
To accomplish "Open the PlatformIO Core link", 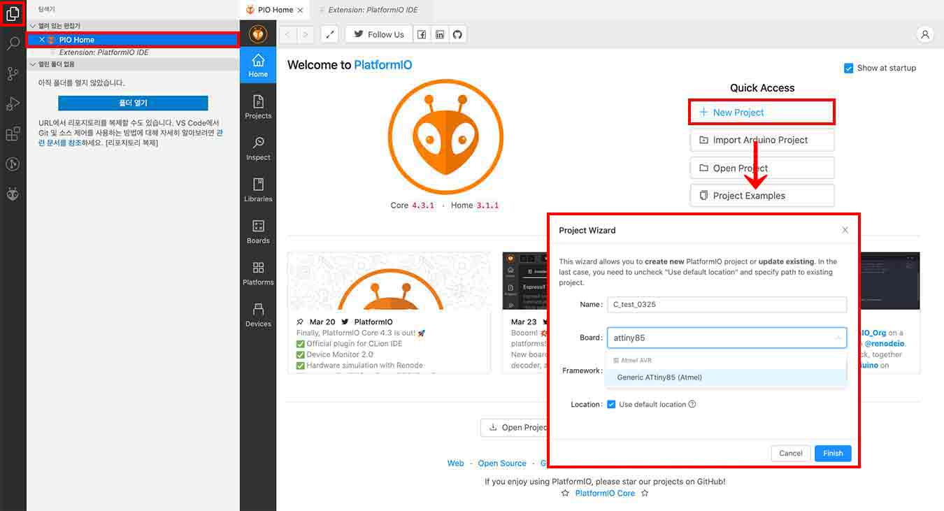I will click(605, 493).
